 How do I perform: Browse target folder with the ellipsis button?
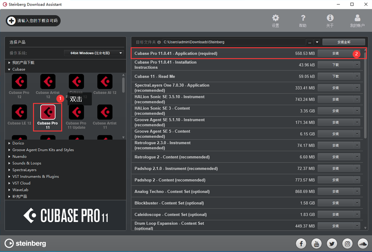click(309, 42)
